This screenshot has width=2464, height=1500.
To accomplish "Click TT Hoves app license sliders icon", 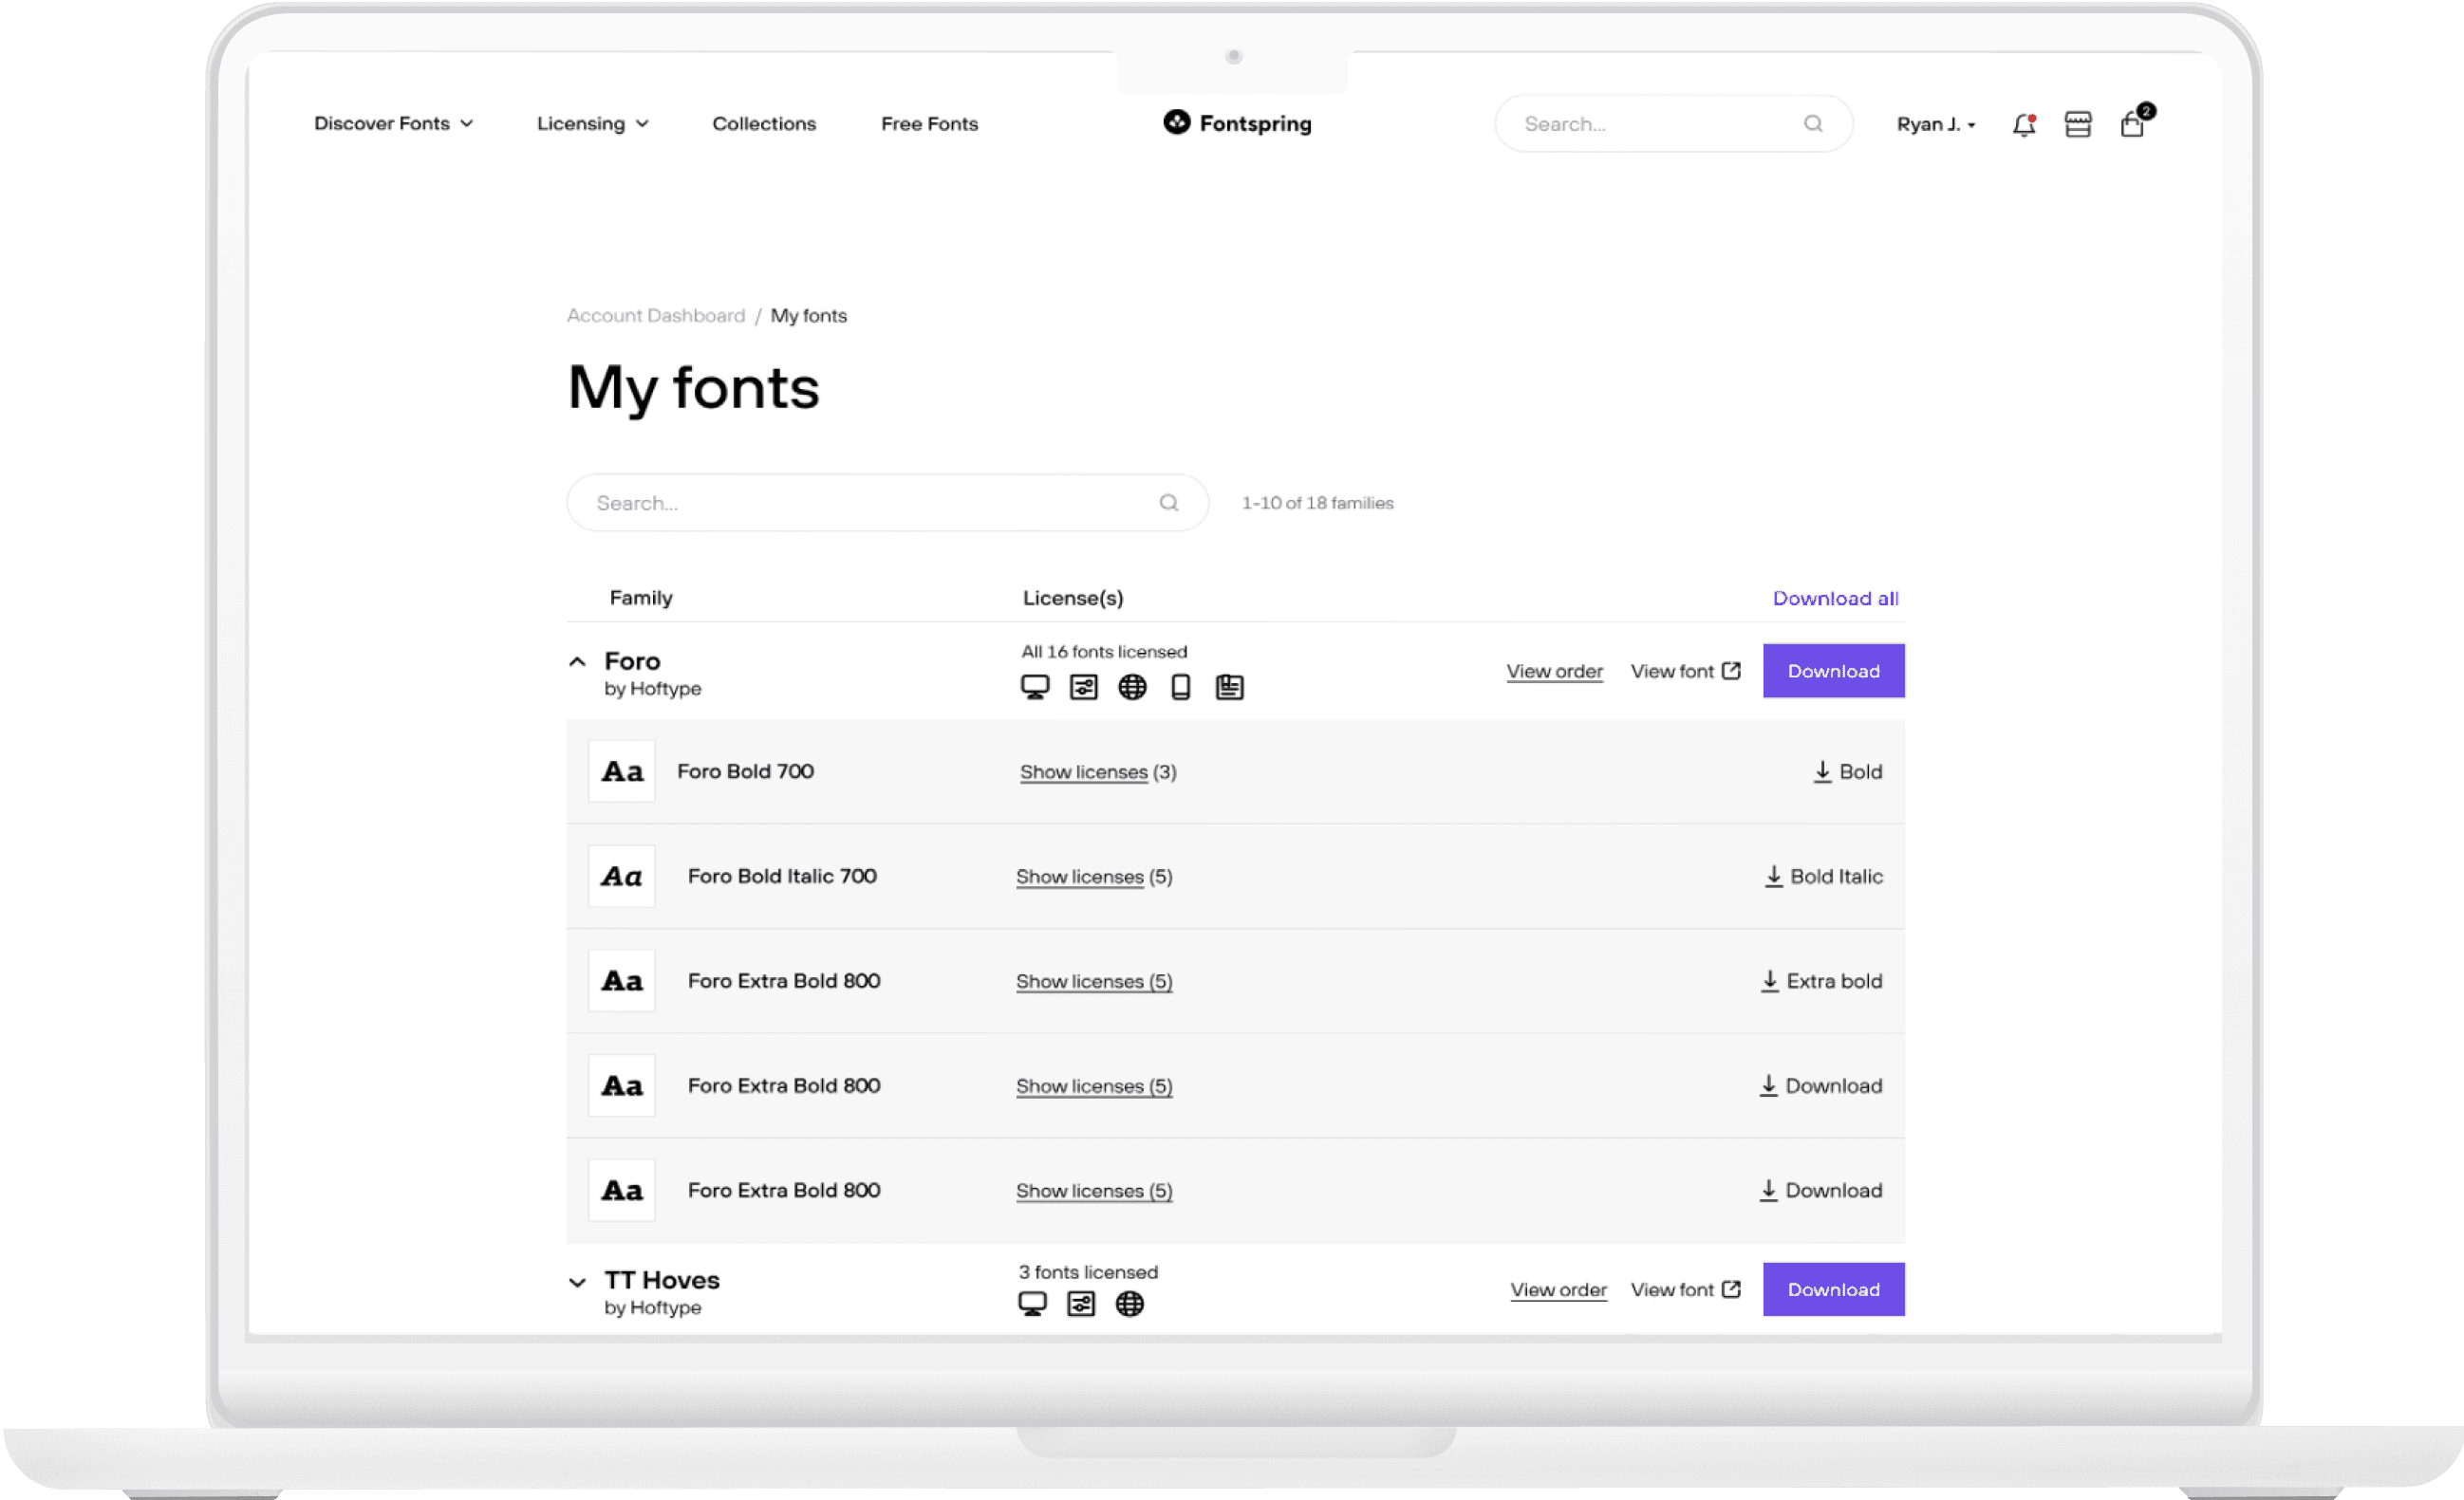I will pyautogui.click(x=1081, y=1305).
